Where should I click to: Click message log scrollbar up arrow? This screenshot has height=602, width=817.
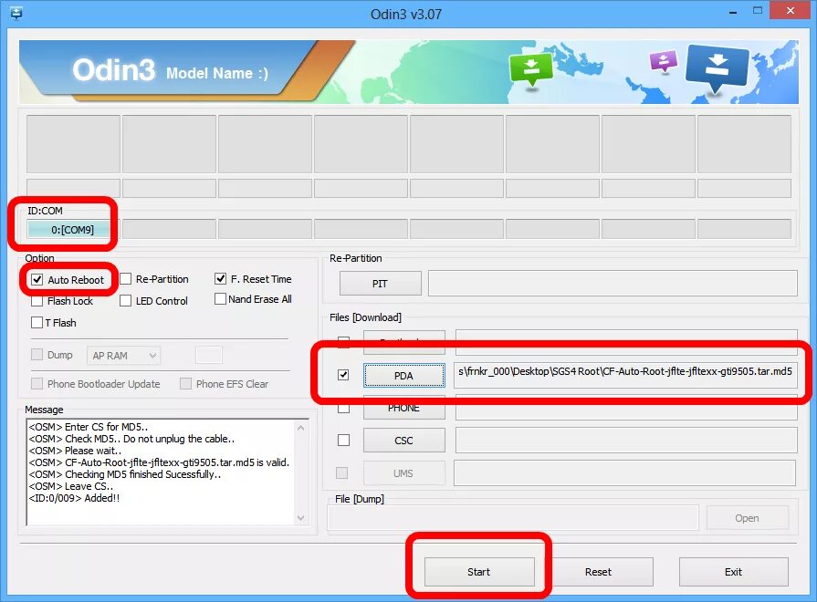300,428
